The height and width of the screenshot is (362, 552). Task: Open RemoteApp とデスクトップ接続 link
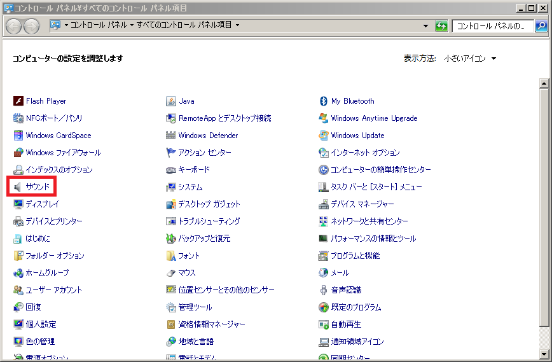(225, 118)
